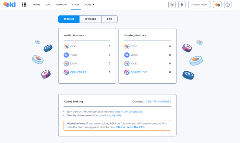Open the providing liquidity link

110,115
